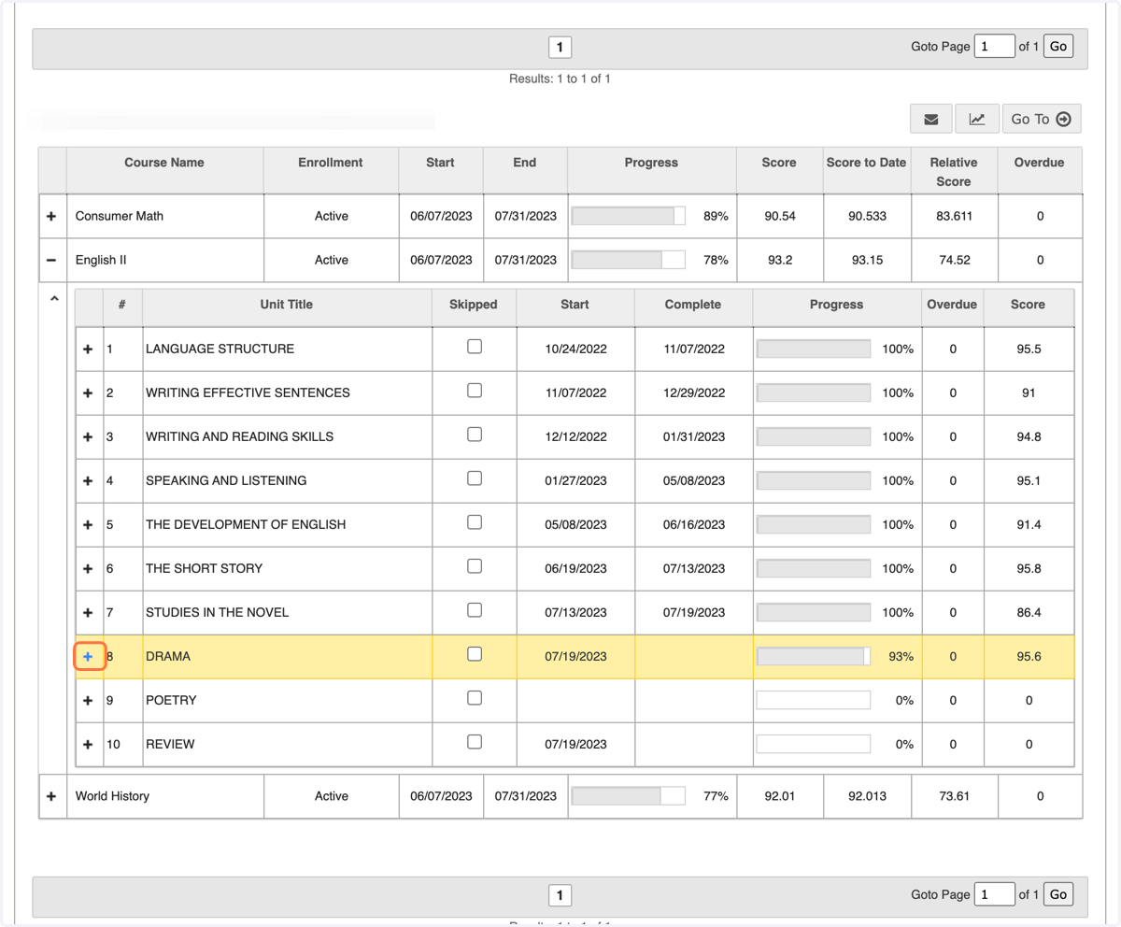Click the Go To arrow button

click(x=1042, y=119)
